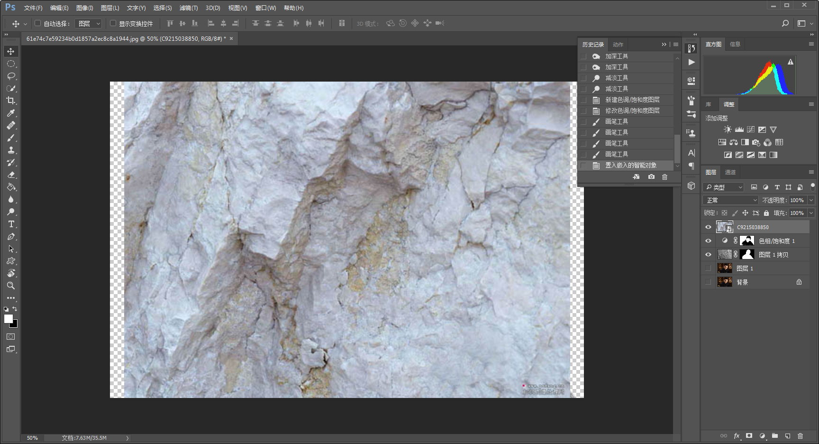819x444 pixels.
Task: Show the 背景 layer
Action: [x=708, y=282]
